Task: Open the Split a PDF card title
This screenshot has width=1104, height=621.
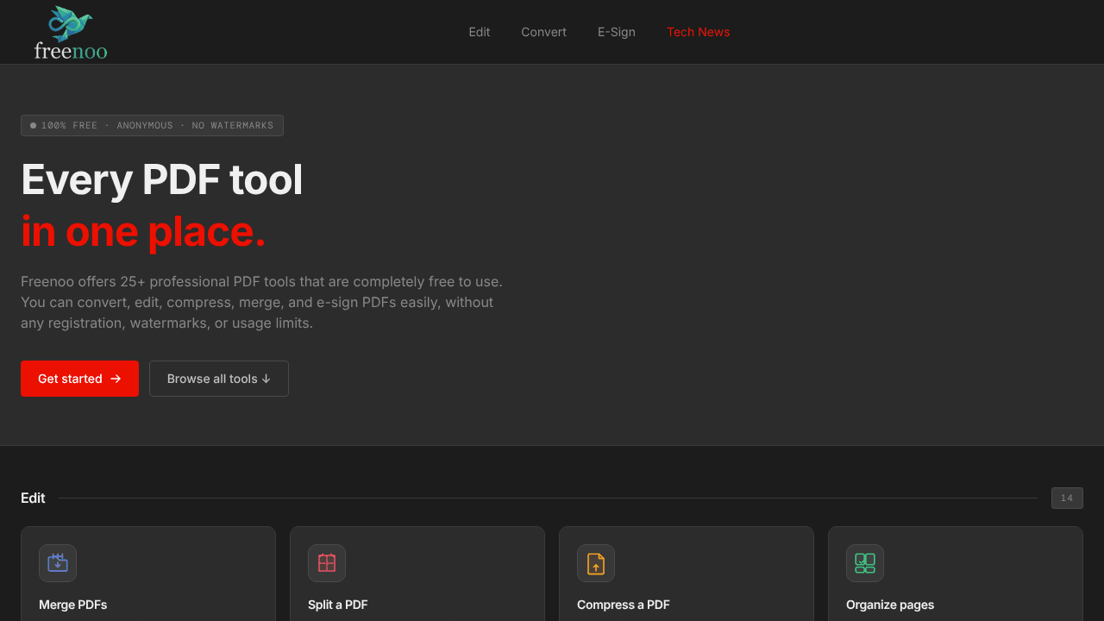Action: pyautogui.click(x=338, y=605)
